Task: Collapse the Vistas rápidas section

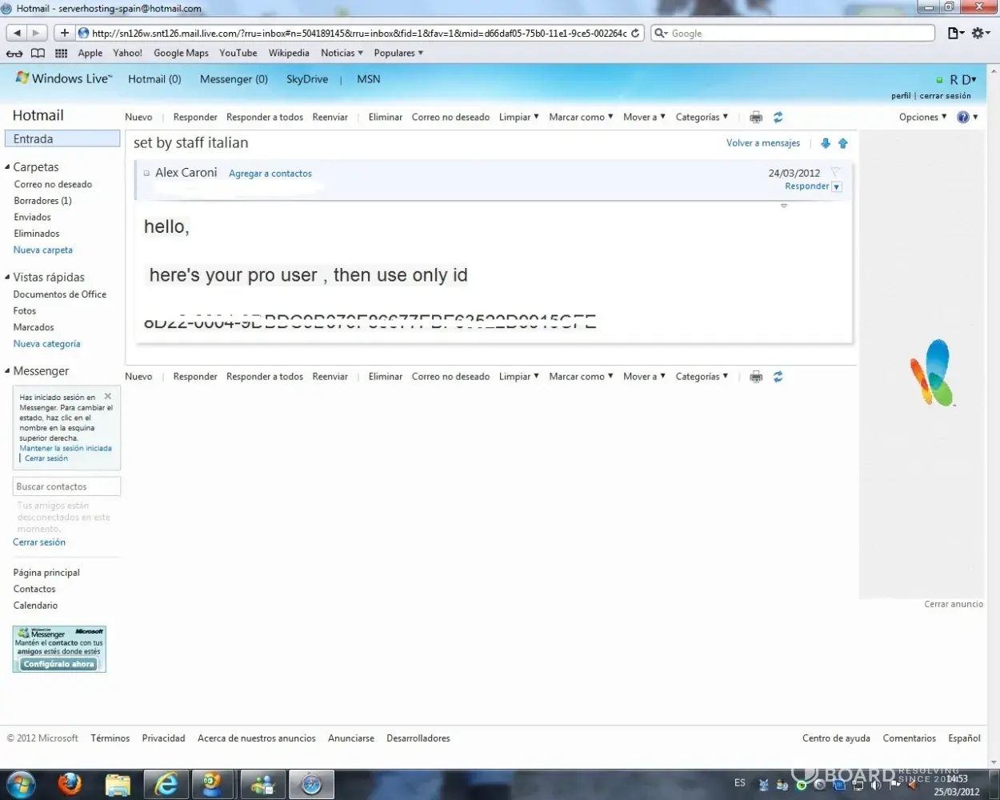Action: 7,277
